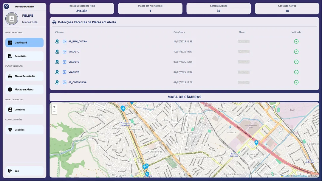Click validity checkmark for 08_COSTASILVA row
Screen dimensions: 322x181
296,82
